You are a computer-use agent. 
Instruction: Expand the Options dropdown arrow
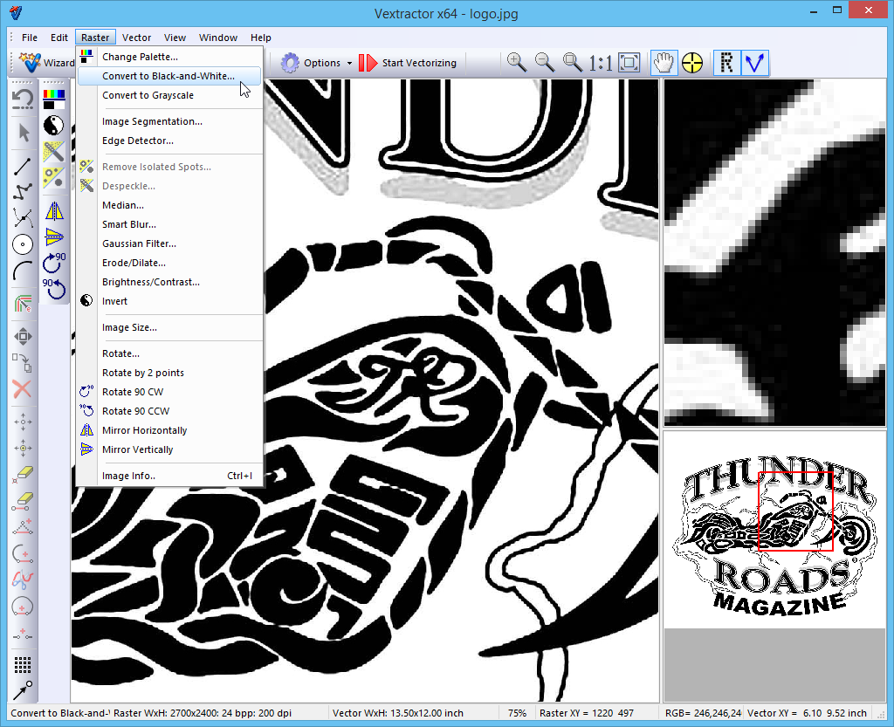(349, 63)
